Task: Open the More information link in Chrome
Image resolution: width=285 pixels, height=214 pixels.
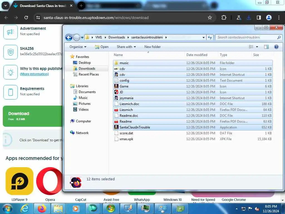Action: pyautogui.click(x=34, y=74)
